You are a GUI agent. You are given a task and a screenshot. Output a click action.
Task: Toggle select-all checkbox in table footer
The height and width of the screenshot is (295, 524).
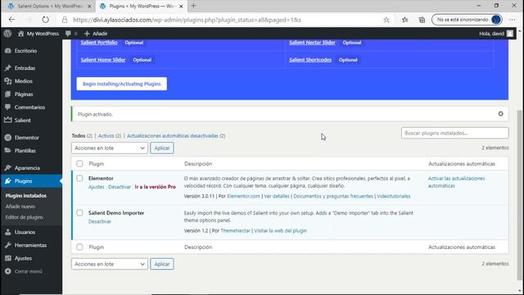pos(79,247)
